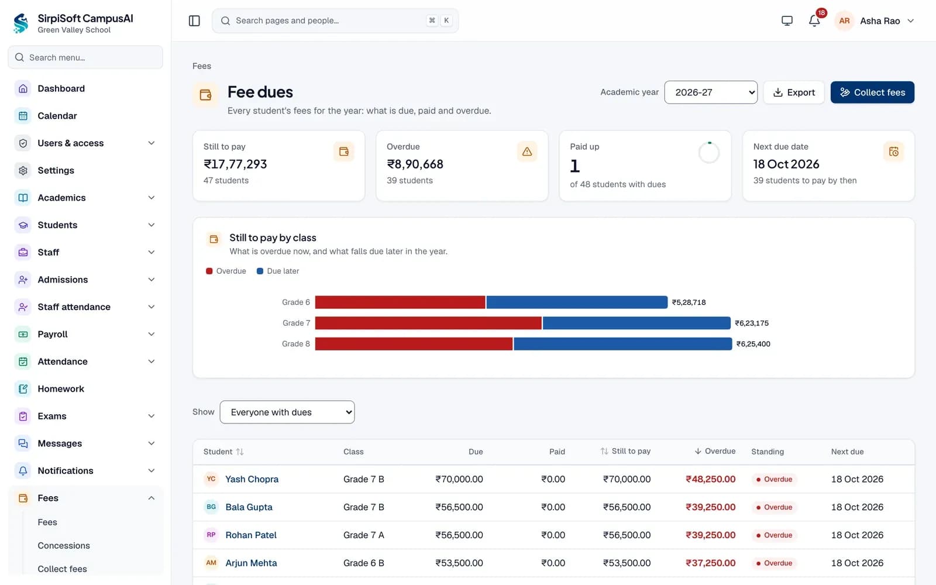Open the Everyone with dues dropdown
Viewport: 936px width, 585px height.
tap(287, 412)
